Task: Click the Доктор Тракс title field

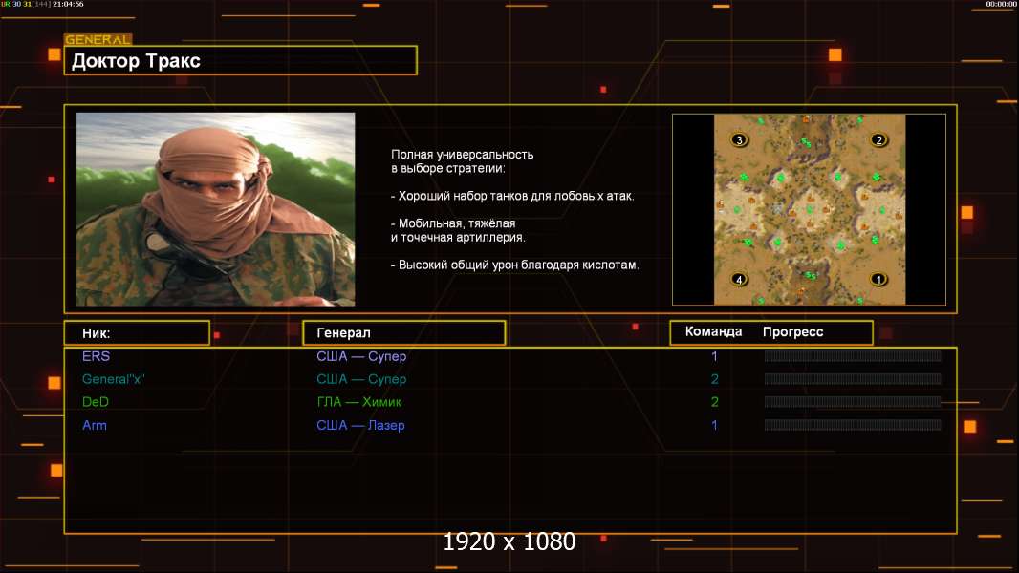Action: [x=243, y=61]
